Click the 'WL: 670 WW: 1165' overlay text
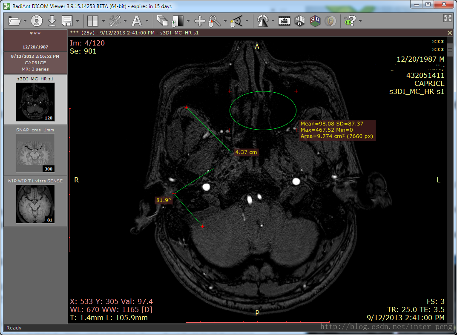Image resolution: width=457 pixels, height=335 pixels. (x=111, y=309)
